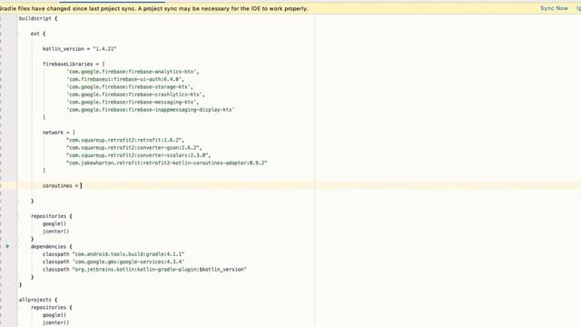Click the firebase-messaging-ktx dependency string

(x=133, y=102)
